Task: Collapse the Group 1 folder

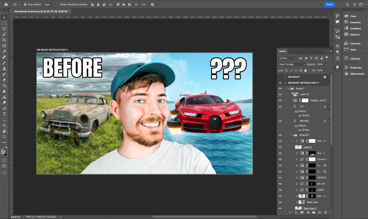Action: tap(289, 89)
